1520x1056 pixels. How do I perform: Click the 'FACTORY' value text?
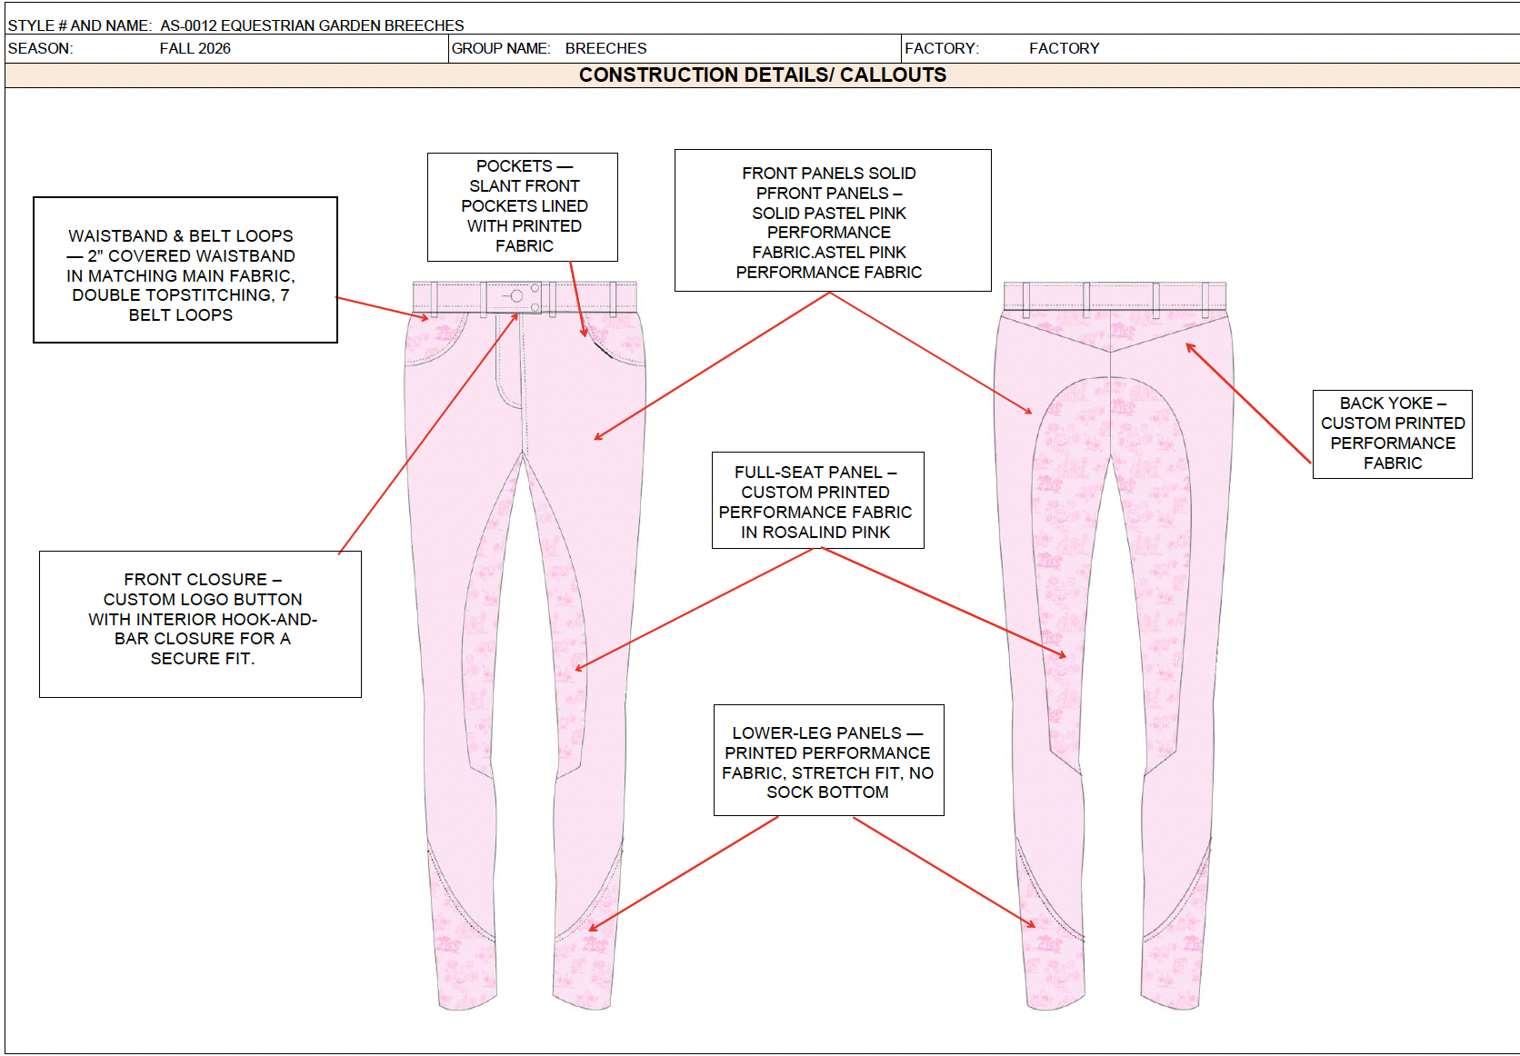(1065, 48)
